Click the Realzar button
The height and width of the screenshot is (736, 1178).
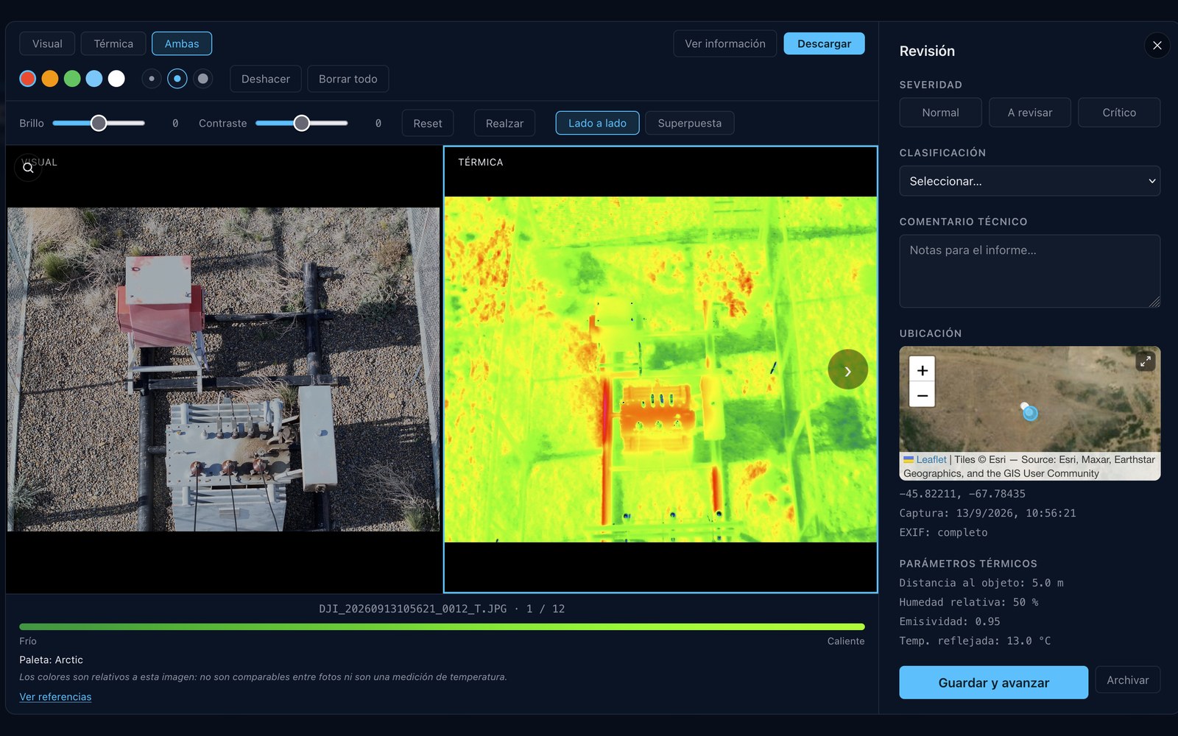click(x=504, y=123)
